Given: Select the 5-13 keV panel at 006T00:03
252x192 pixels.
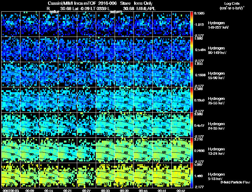Looking at the screenshot, I should pos(11,176).
